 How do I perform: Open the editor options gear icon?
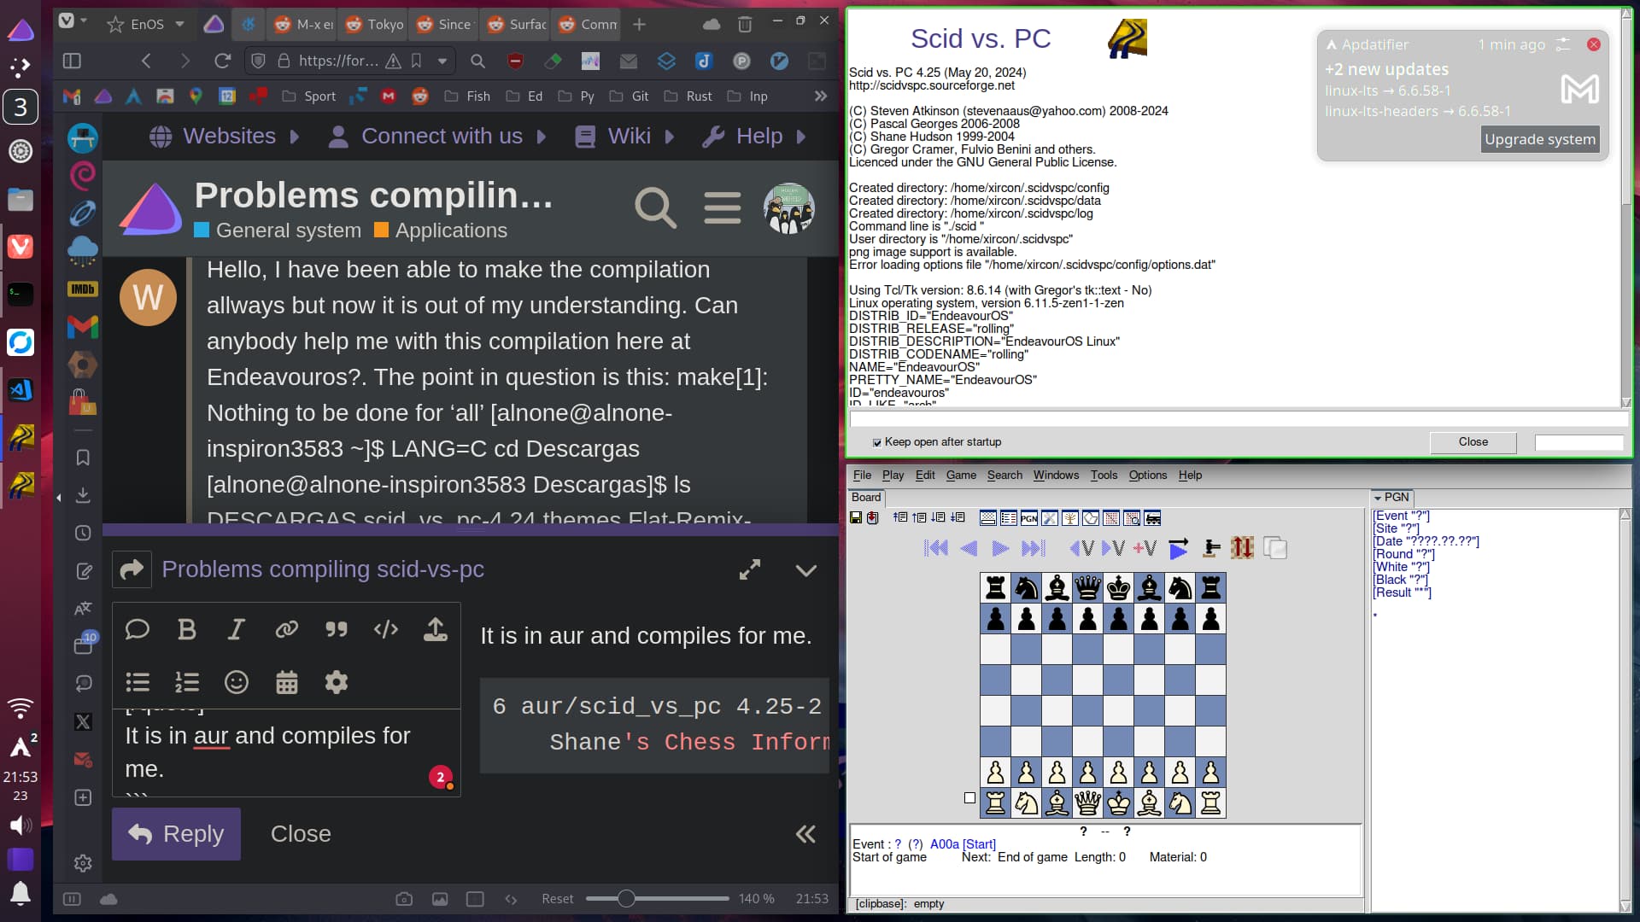pyautogui.click(x=337, y=682)
